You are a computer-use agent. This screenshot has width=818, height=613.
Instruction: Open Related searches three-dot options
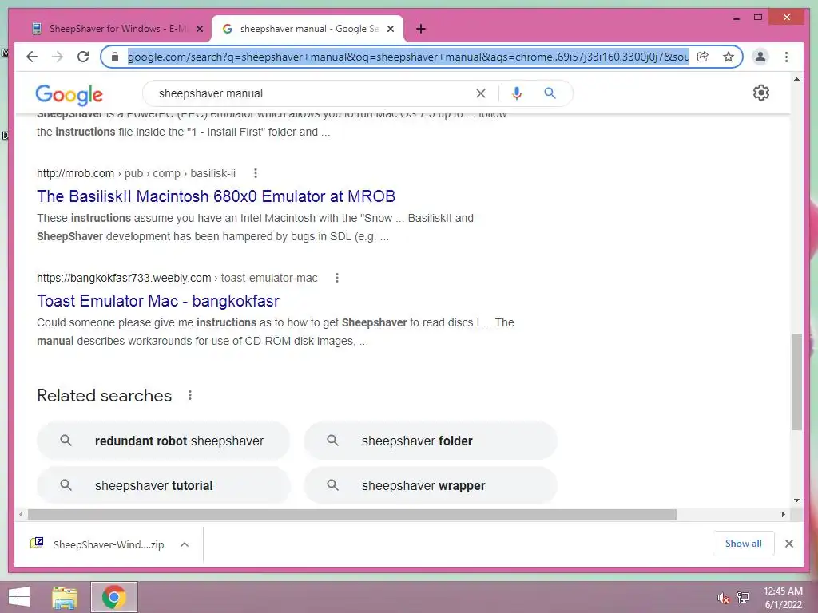click(190, 395)
